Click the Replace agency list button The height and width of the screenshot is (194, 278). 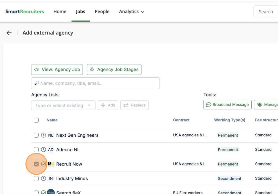(x=134, y=105)
